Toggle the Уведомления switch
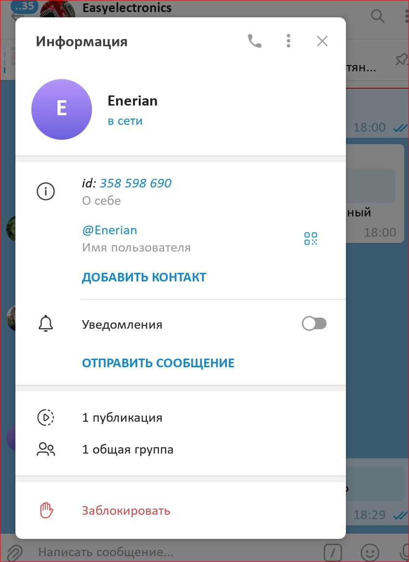Image resolution: width=409 pixels, height=562 pixels. (314, 324)
